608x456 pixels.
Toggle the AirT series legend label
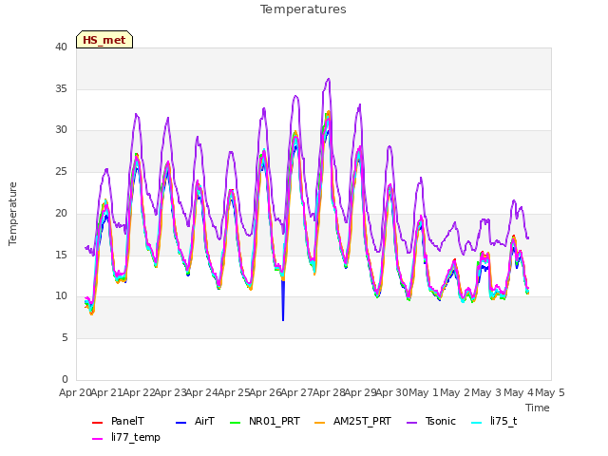pyautogui.click(x=204, y=421)
